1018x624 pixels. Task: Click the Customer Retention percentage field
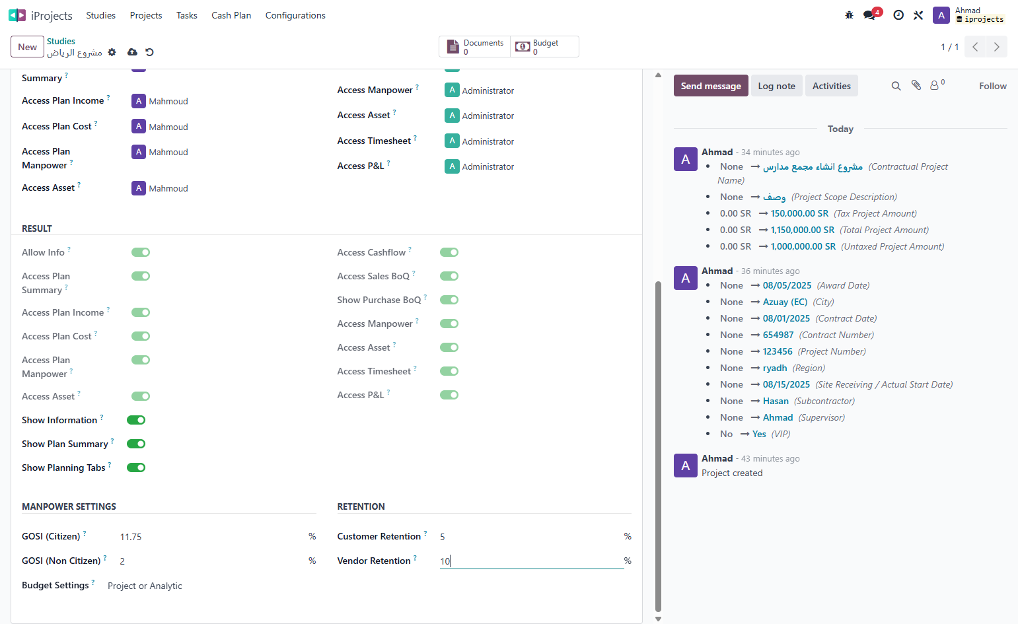click(x=531, y=537)
